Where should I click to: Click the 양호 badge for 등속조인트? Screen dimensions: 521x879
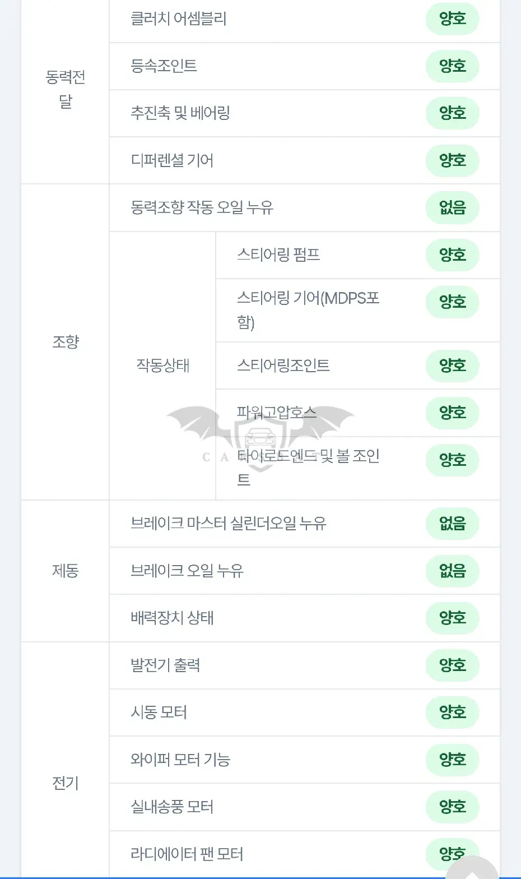(453, 66)
